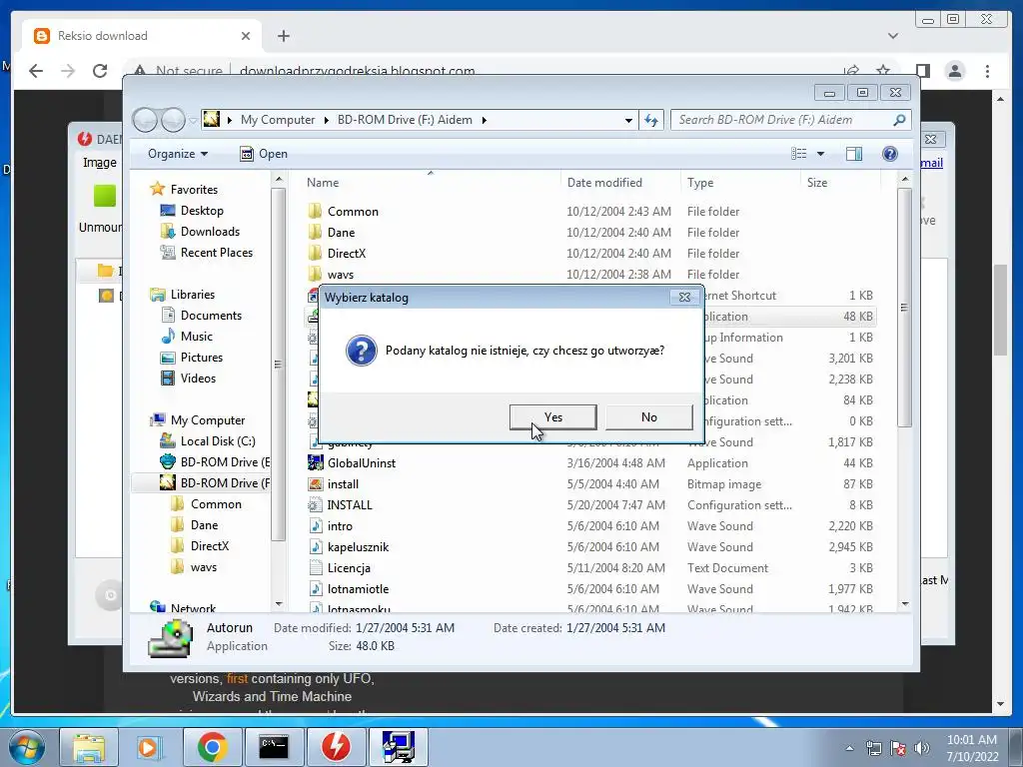This screenshot has width=1023, height=767.
Task: Confirm with the Yes button
Action: point(552,417)
